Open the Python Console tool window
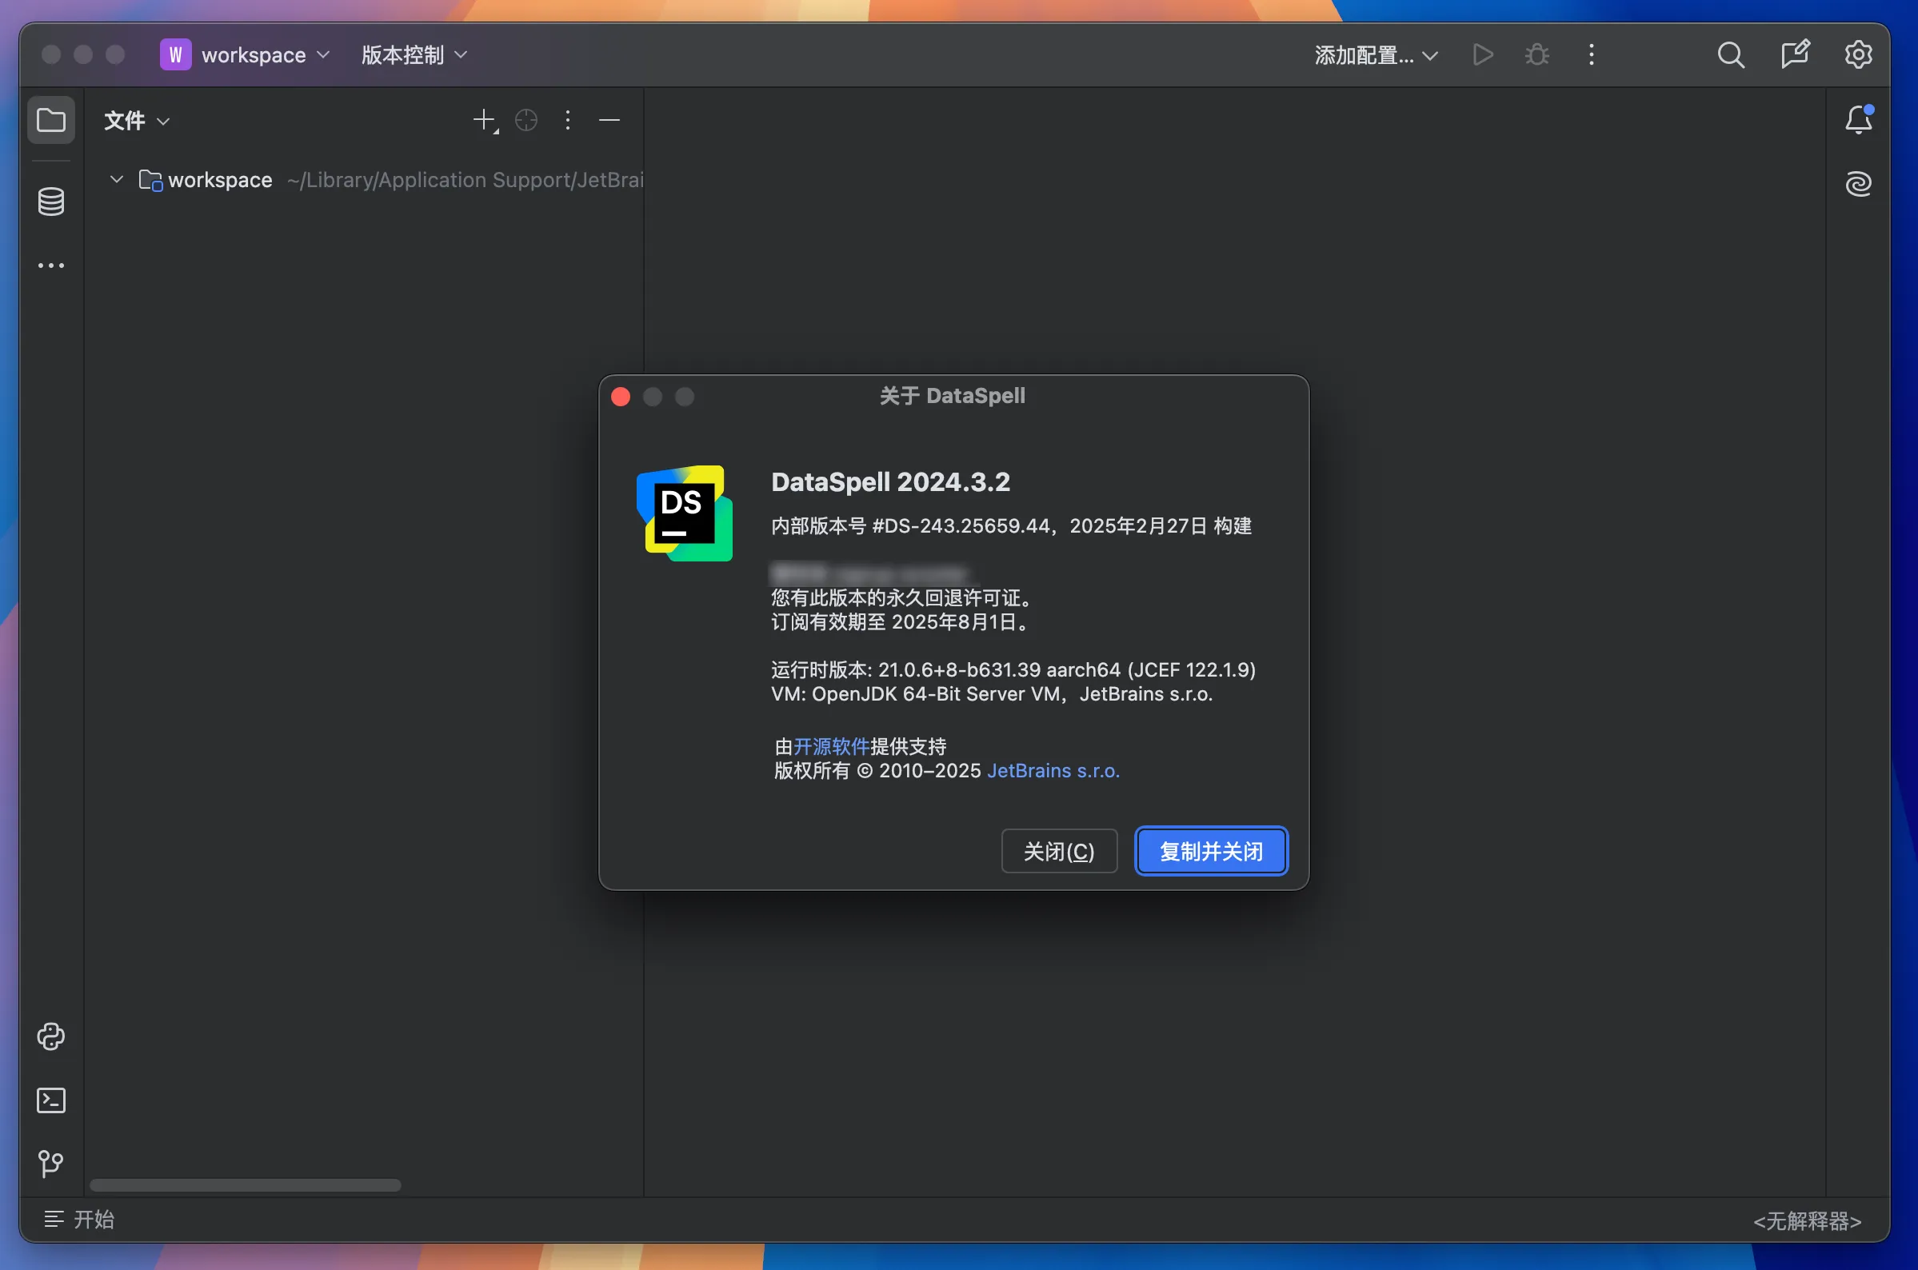Screen dimensions: 1918x1270 [51, 1036]
